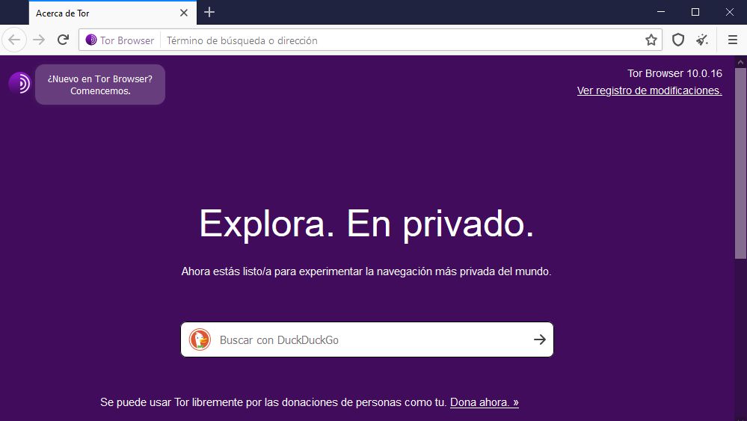
Task: Reload the current page
Action: [63, 40]
